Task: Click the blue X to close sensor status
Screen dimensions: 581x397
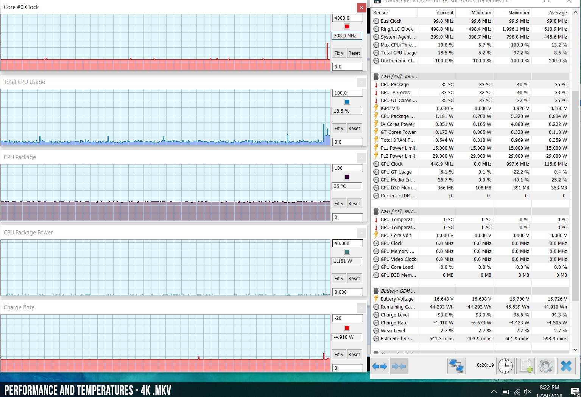Action: [x=566, y=366]
